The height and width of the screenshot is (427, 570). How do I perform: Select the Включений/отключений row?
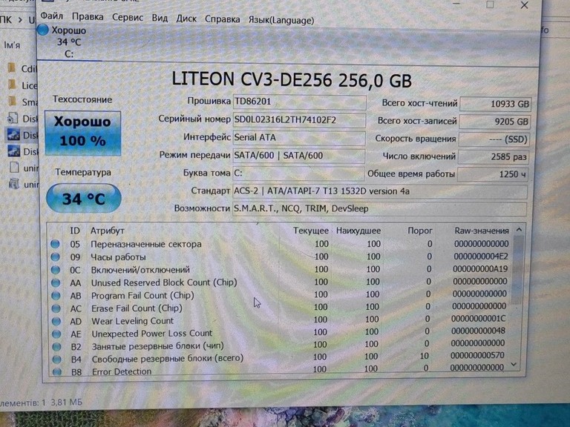coord(280,269)
